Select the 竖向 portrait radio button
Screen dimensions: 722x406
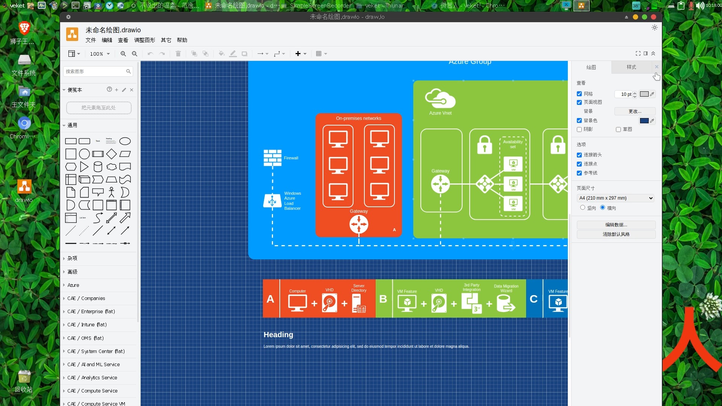tap(582, 208)
